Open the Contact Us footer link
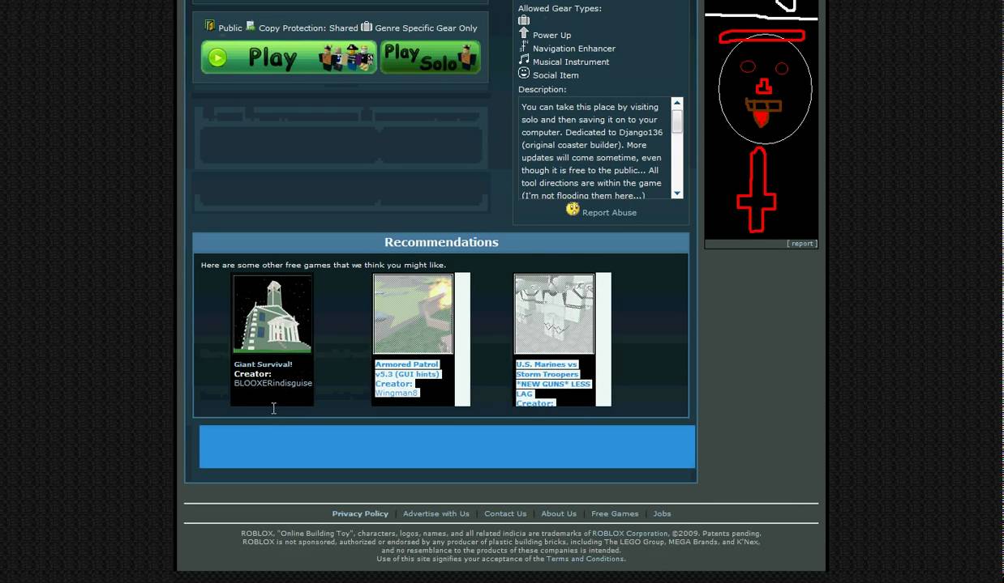The image size is (1004, 583). coord(505,513)
